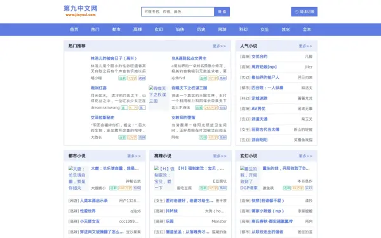381x238 pixels.
Task: Open 更多>> in 高辣小说 section
Action: pos(220,156)
